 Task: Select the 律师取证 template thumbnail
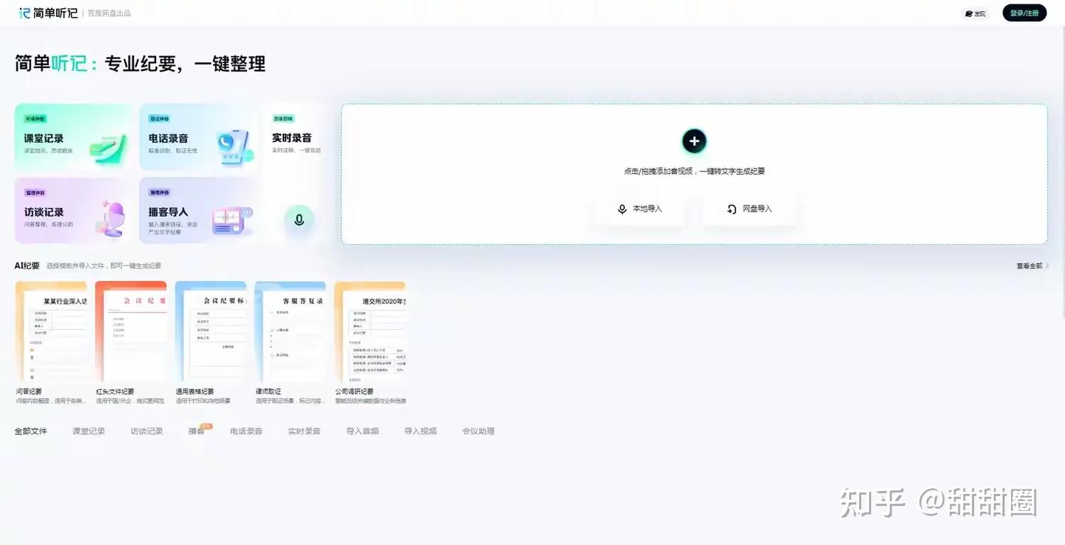291,332
